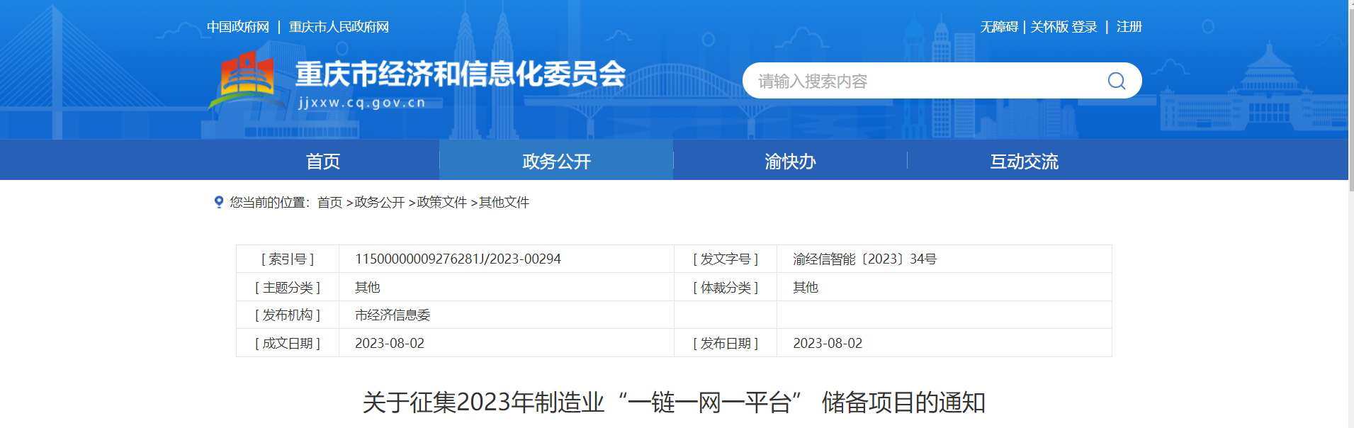Switch to the 渝快办 tab
The image size is (1354, 428).
pos(790,162)
